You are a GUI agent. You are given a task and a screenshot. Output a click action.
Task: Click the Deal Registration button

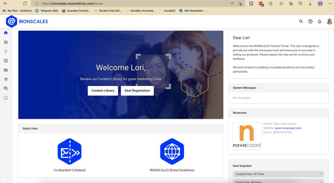click(137, 91)
